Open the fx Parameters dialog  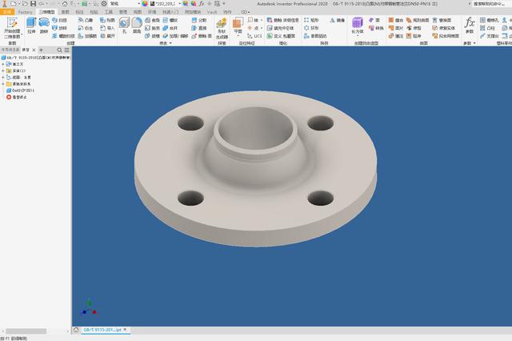(x=470, y=26)
